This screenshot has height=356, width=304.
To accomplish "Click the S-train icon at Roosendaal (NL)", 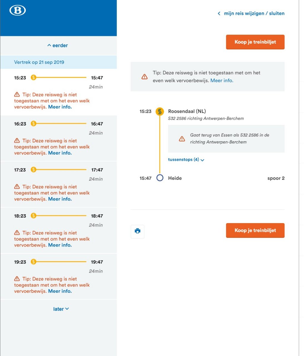I will pos(160,112).
